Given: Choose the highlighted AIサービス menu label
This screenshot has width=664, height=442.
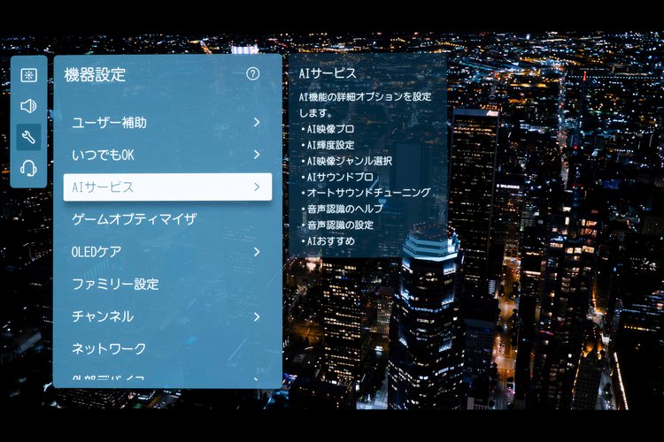Looking at the screenshot, I should (103, 187).
